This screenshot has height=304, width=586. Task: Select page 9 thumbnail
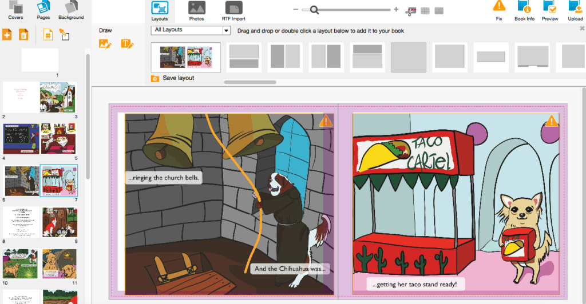point(60,223)
